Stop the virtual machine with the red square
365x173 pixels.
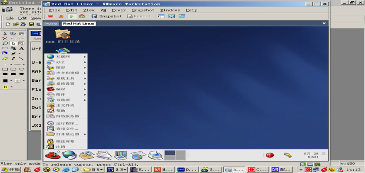(x=50, y=16)
